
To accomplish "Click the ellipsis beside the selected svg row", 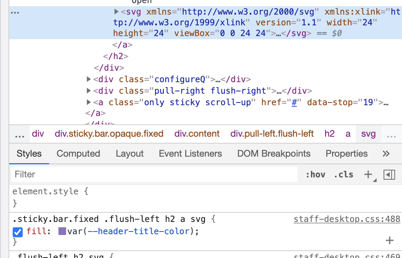I will point(15,12).
